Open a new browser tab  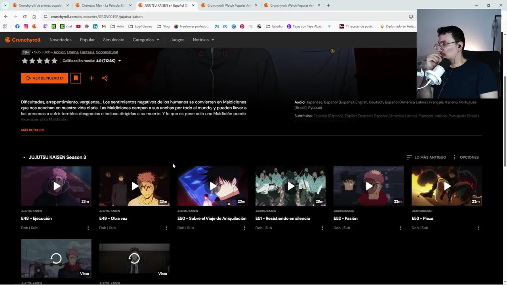pyautogui.click(x=328, y=6)
